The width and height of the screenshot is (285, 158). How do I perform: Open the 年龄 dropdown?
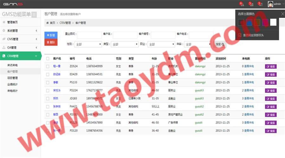tap(198, 44)
